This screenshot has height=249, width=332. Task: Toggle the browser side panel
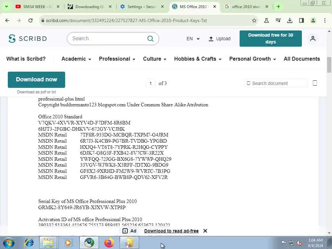point(302,20)
